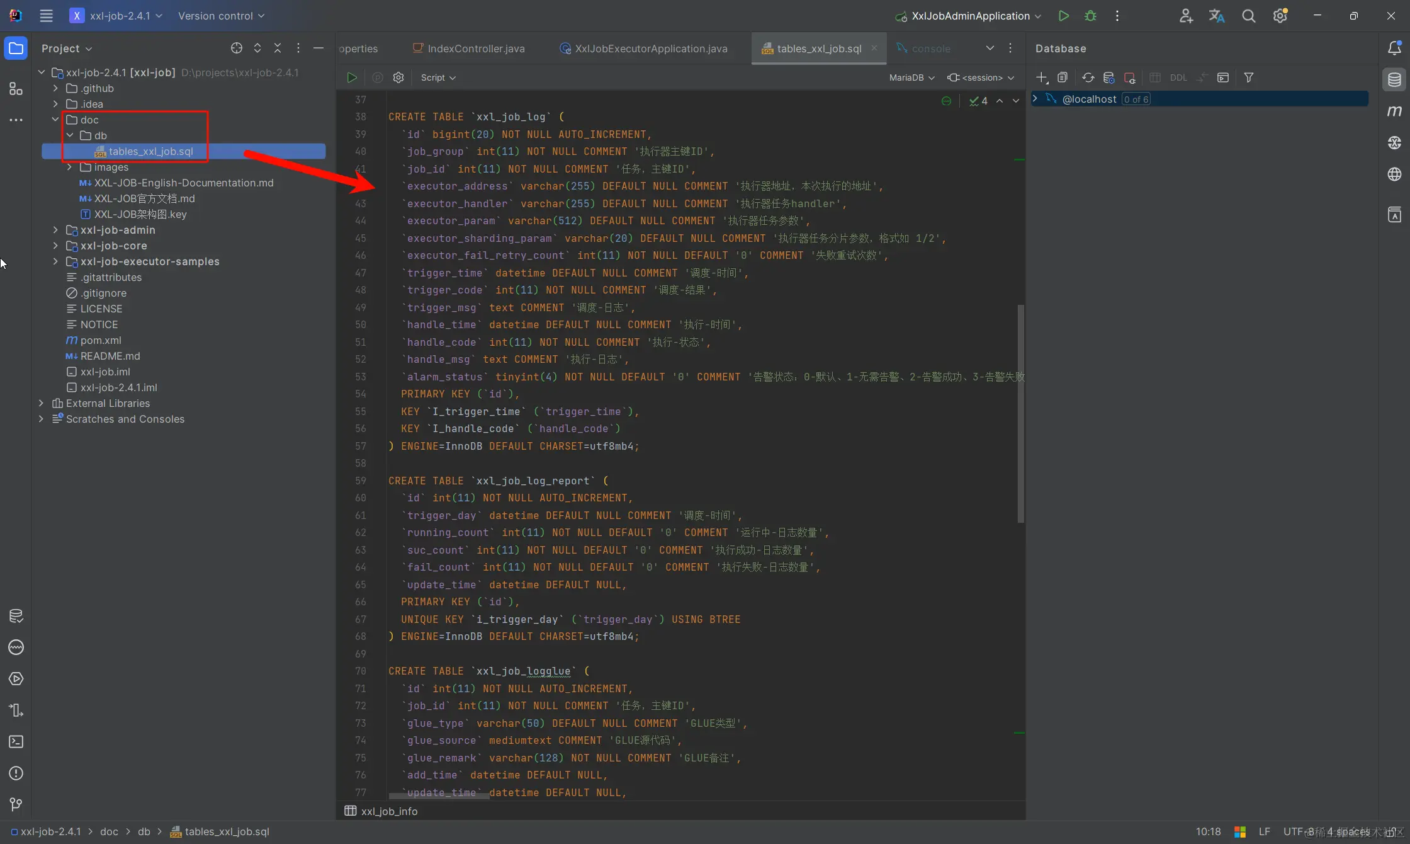Image resolution: width=1410 pixels, height=844 pixels.
Task: Go to next highlighted problem arrow
Action: (1015, 101)
